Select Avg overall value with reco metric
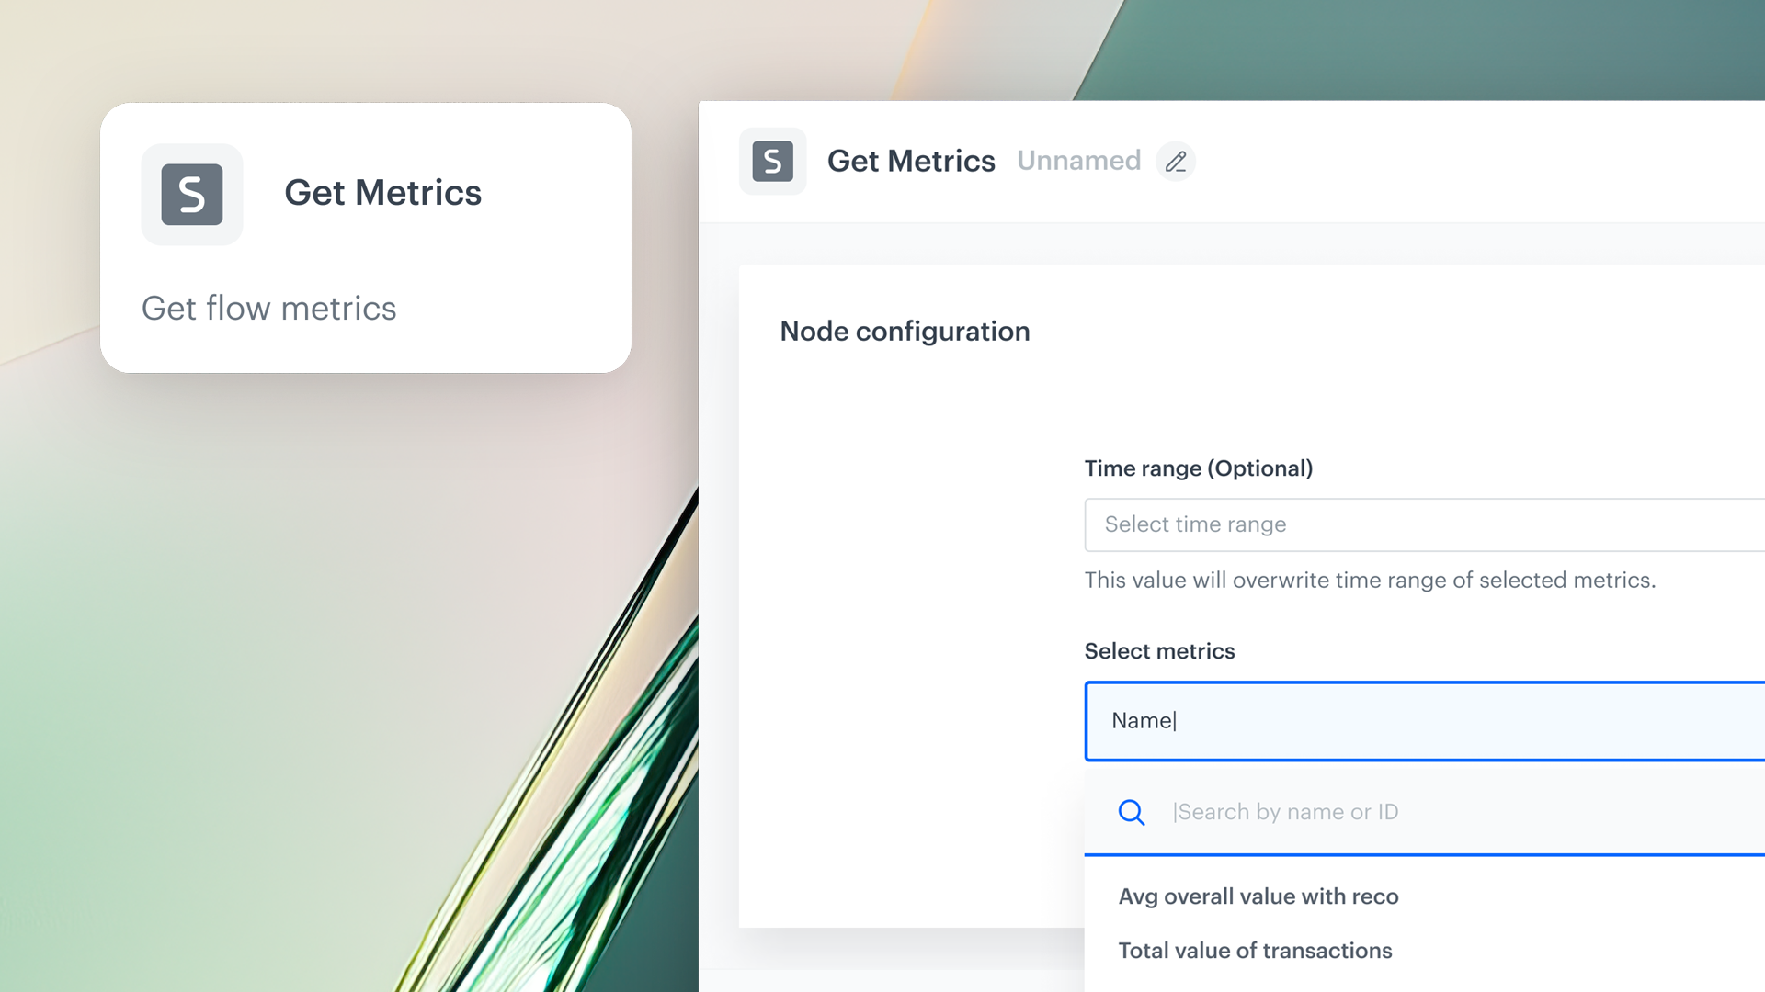The height and width of the screenshot is (992, 1765). tap(1258, 896)
